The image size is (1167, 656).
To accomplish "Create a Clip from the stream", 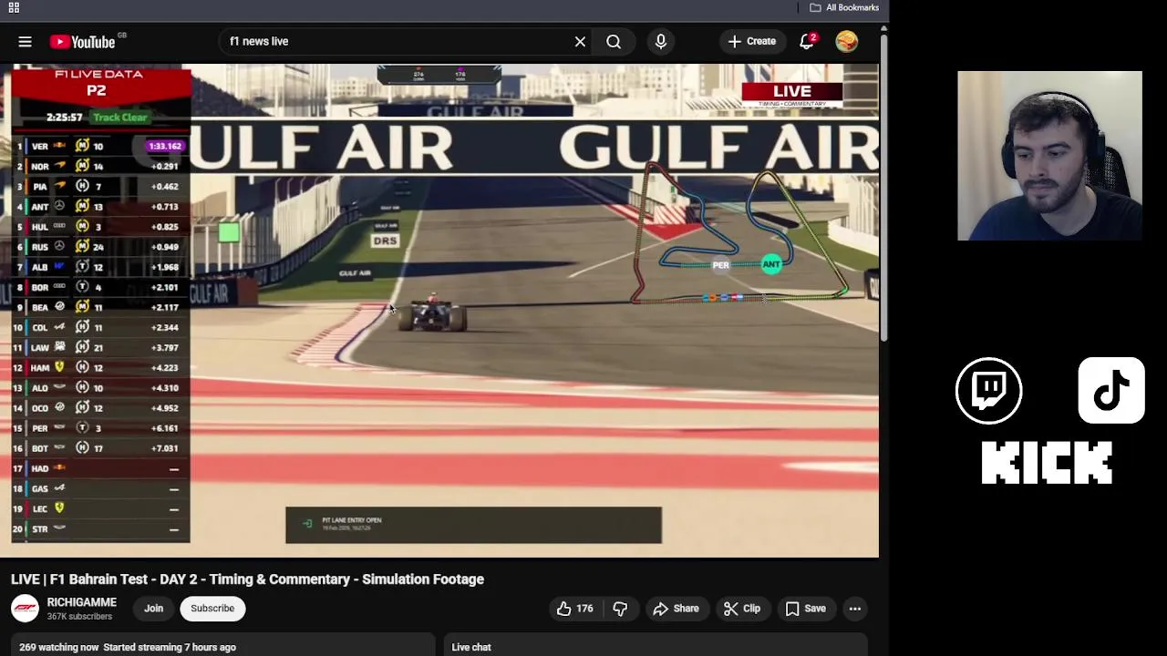I will click(742, 609).
